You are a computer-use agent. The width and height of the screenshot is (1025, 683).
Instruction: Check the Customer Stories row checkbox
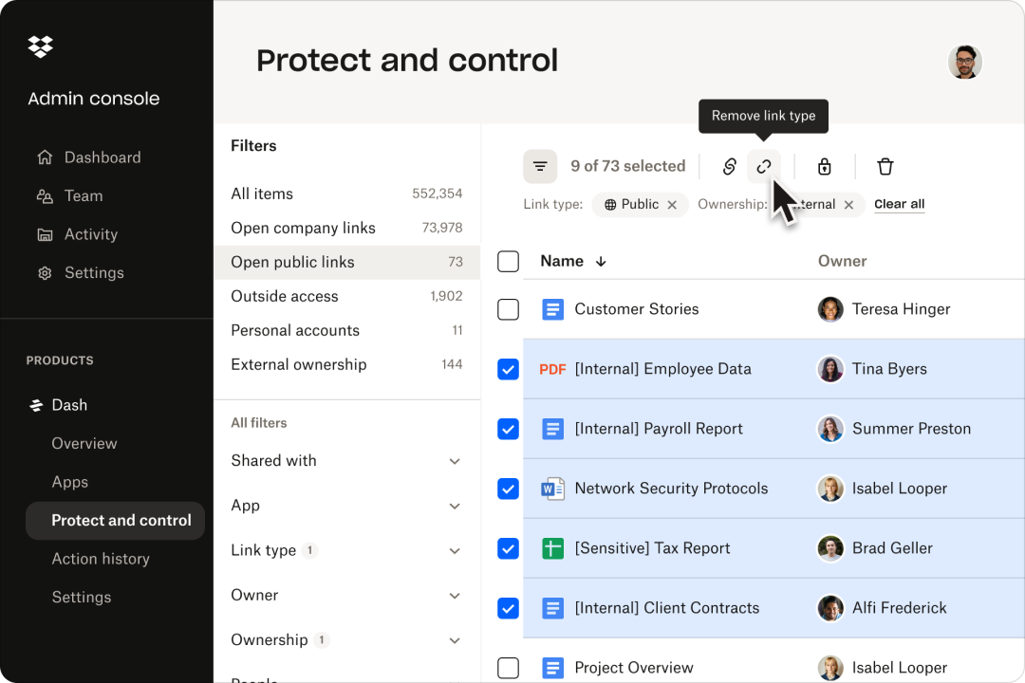click(x=508, y=309)
